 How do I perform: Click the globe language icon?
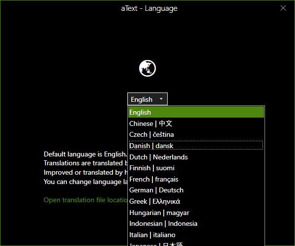coord(147,68)
